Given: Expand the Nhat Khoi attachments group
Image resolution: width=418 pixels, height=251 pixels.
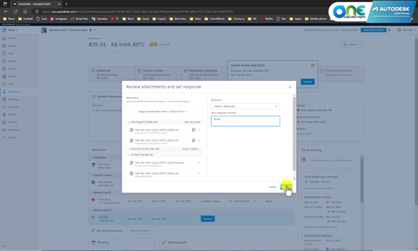Looking at the screenshot, I should pos(129,149).
